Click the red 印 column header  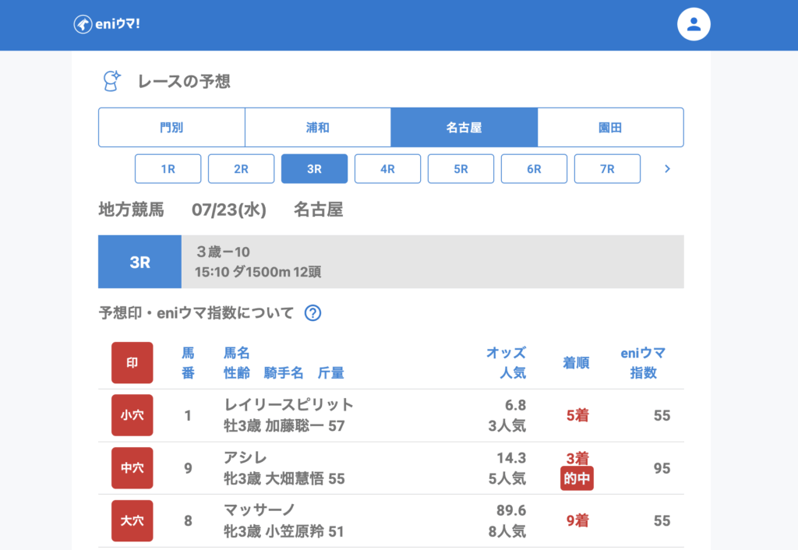pos(132,363)
